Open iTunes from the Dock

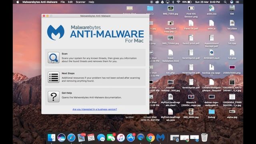click(121, 138)
